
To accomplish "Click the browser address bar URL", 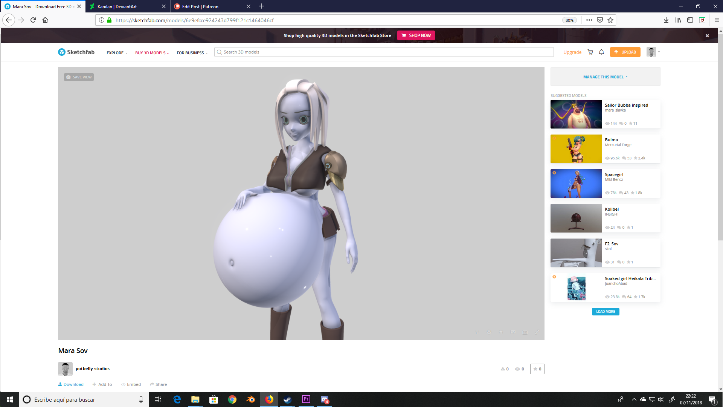I will coord(194,20).
